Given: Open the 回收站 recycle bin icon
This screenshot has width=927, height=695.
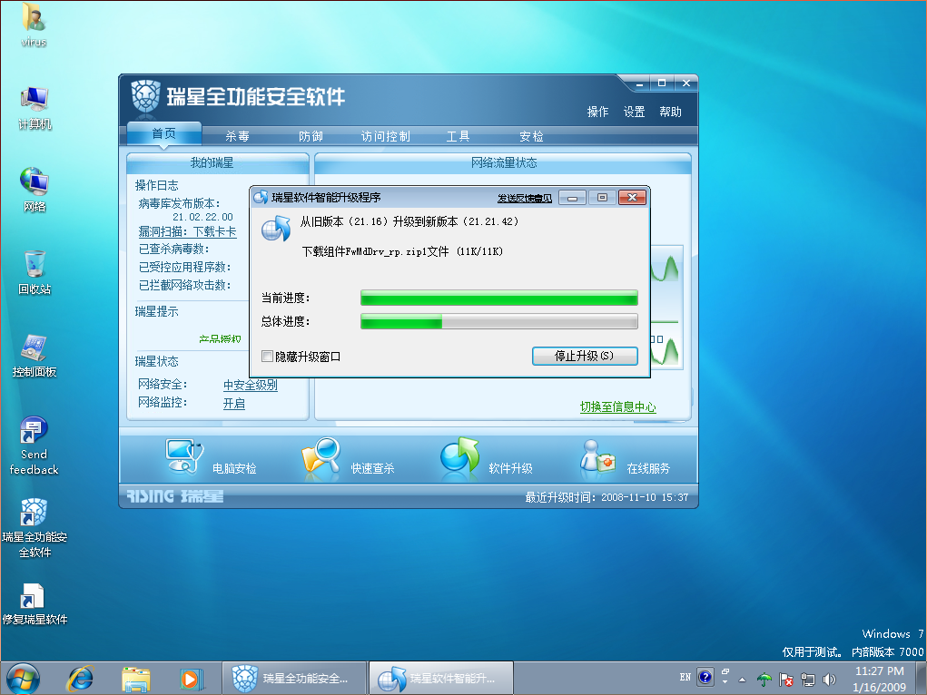Looking at the screenshot, I should click(35, 272).
